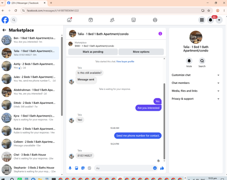This screenshot has width=227, height=180.
Task: Bookmark page with star icon
Action: pos(209,10)
